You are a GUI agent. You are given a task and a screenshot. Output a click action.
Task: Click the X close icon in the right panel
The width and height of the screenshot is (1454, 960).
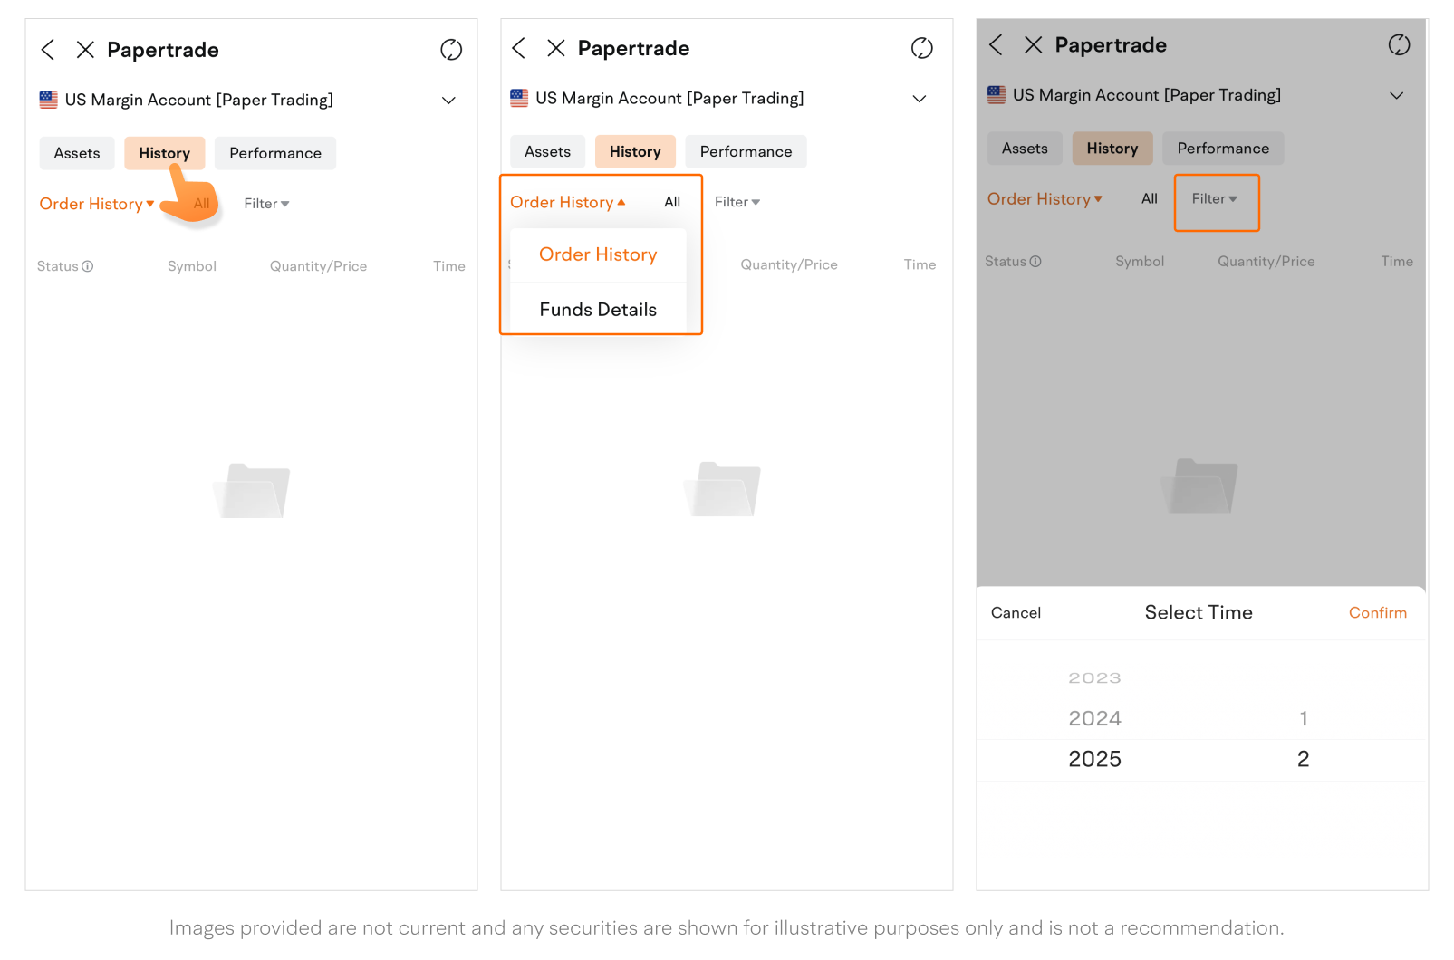click(x=1033, y=45)
